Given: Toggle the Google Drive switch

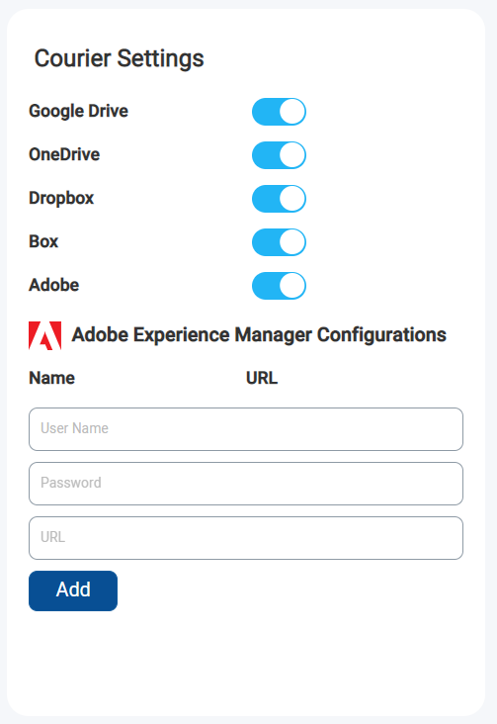Looking at the screenshot, I should (x=279, y=112).
